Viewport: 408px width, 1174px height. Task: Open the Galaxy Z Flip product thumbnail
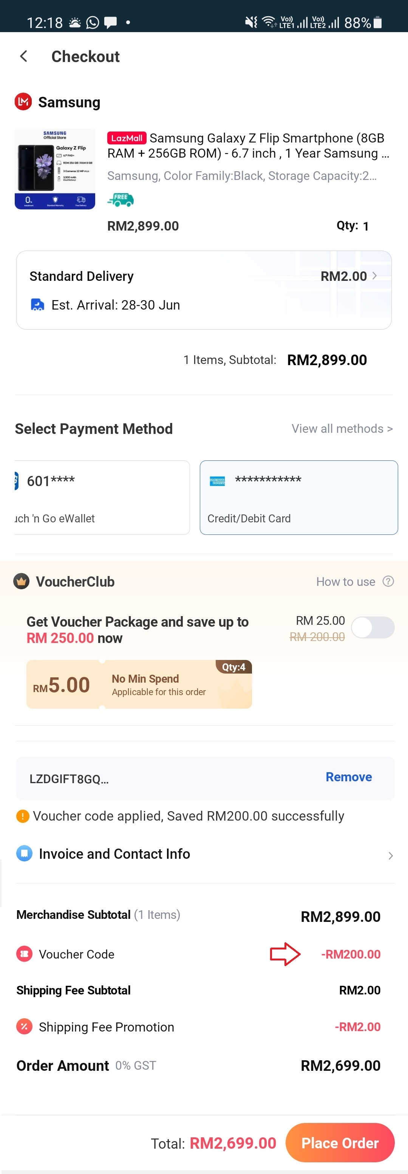tap(55, 169)
